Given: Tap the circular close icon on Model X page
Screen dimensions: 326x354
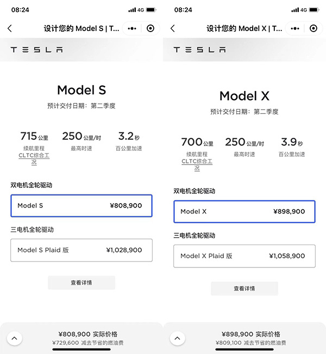Looking at the screenshot, I should point(314,28).
